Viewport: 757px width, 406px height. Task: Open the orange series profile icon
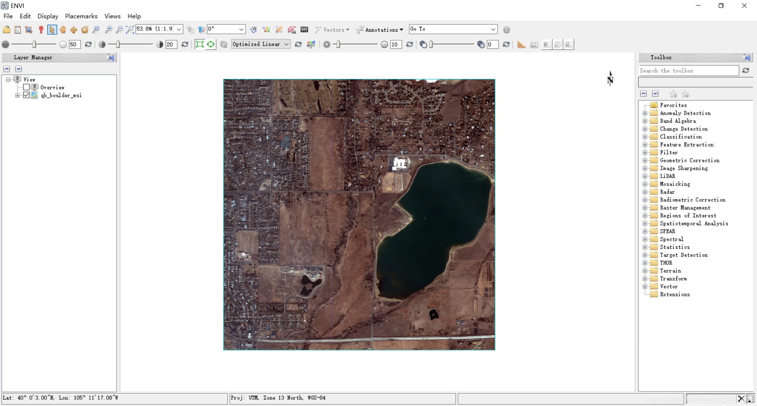tap(266, 30)
